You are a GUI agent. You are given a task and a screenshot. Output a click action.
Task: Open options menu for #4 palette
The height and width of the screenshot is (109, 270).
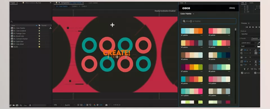[x=229, y=47]
